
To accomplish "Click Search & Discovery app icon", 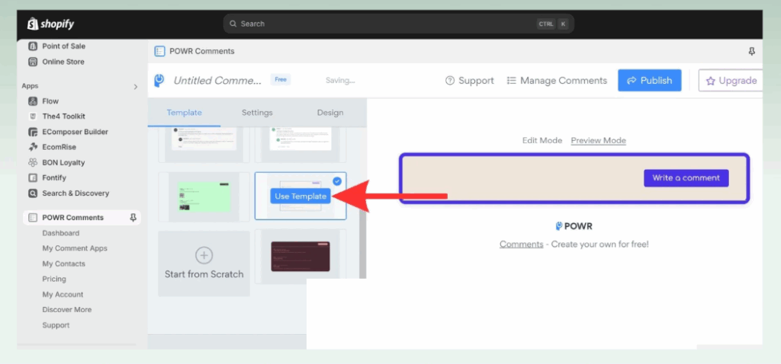I will click(x=33, y=193).
